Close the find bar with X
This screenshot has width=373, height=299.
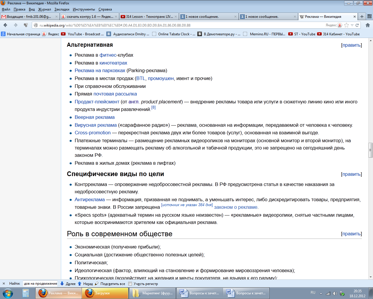tap(4, 284)
